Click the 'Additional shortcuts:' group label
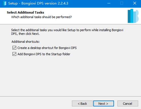The image size is (141, 109). click(26, 42)
